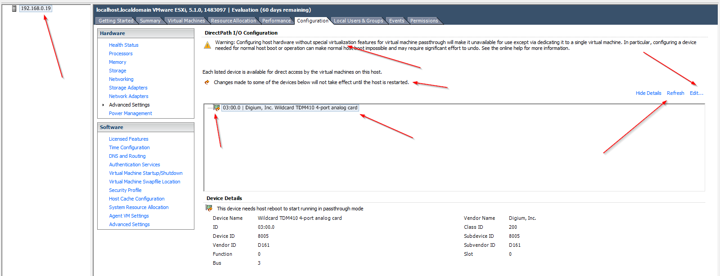720x276 pixels.
Task: Click the restart-required notice icon
Action: [x=207, y=82]
